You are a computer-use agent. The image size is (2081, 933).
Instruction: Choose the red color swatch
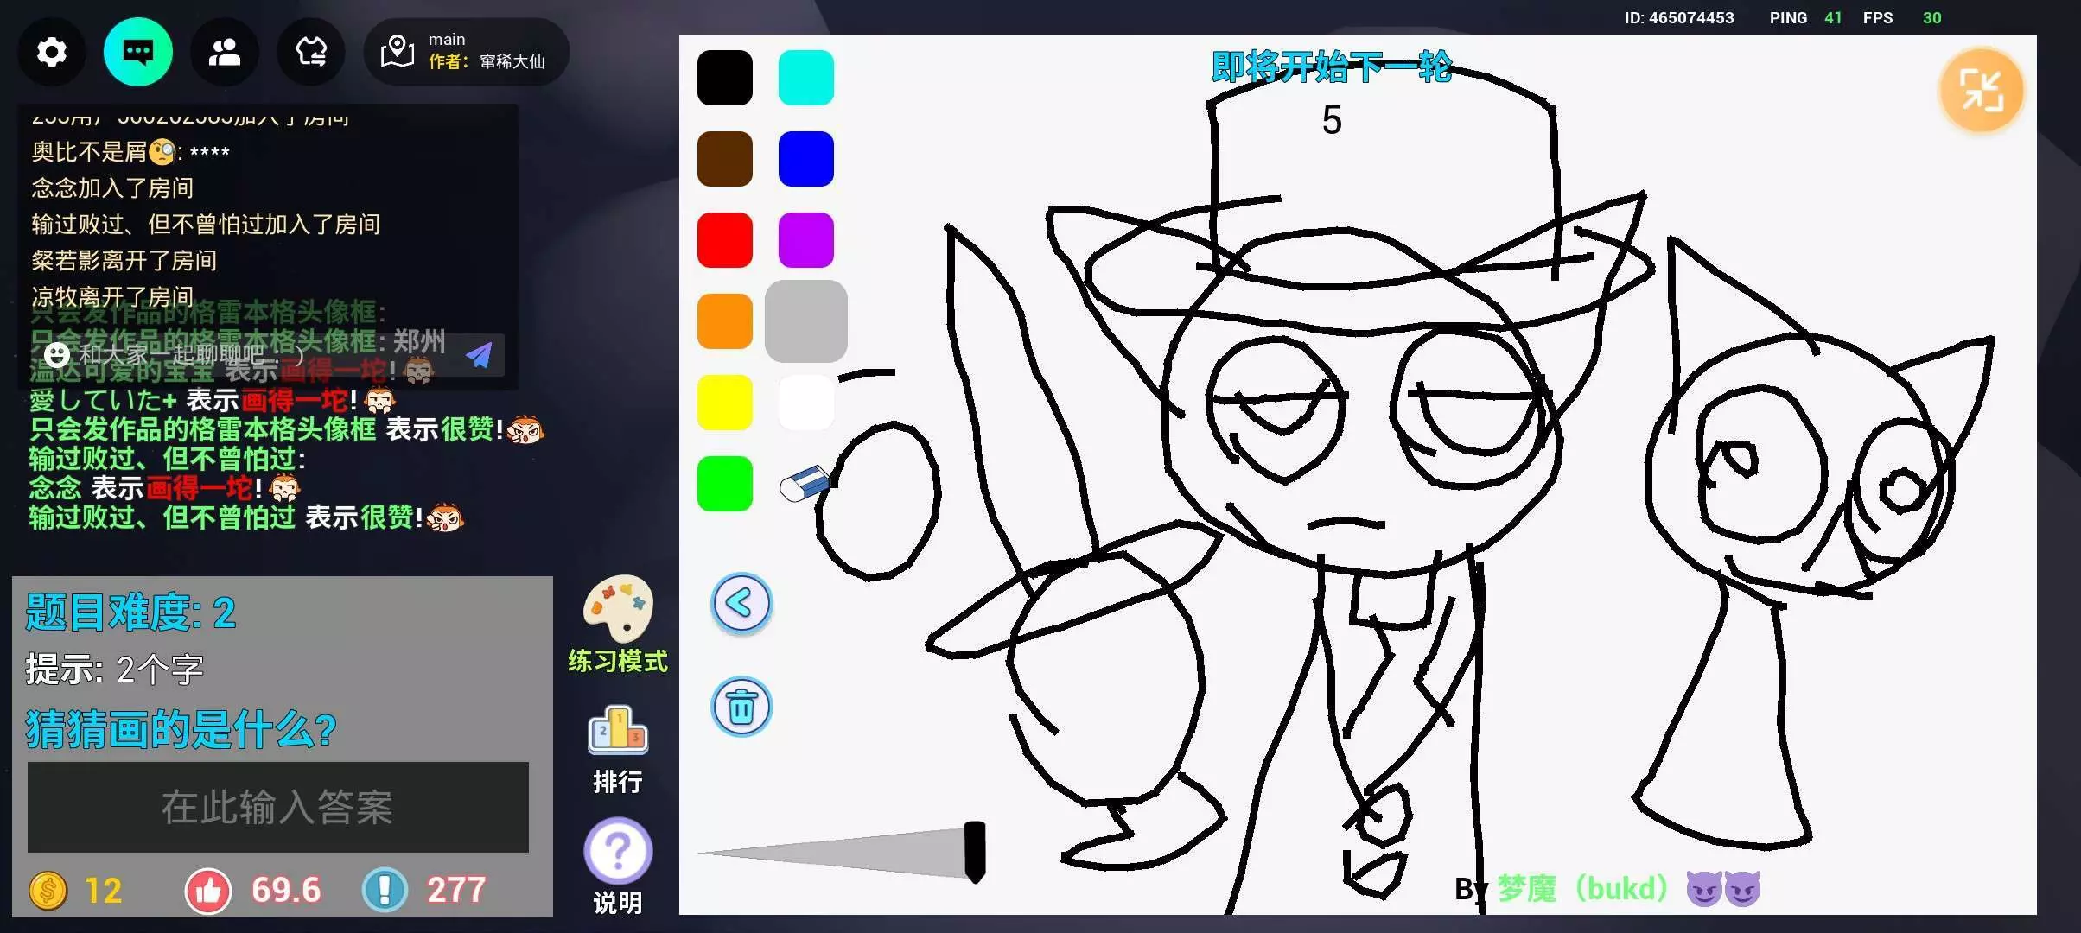[x=724, y=240]
